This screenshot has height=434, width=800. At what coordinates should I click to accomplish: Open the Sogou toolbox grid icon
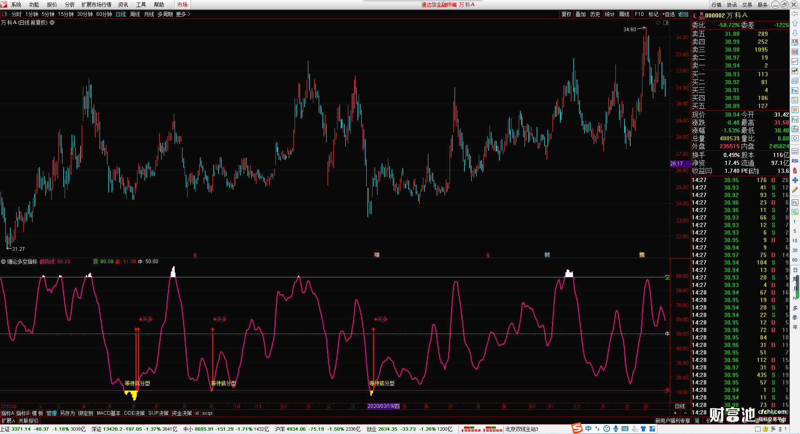coord(652,429)
